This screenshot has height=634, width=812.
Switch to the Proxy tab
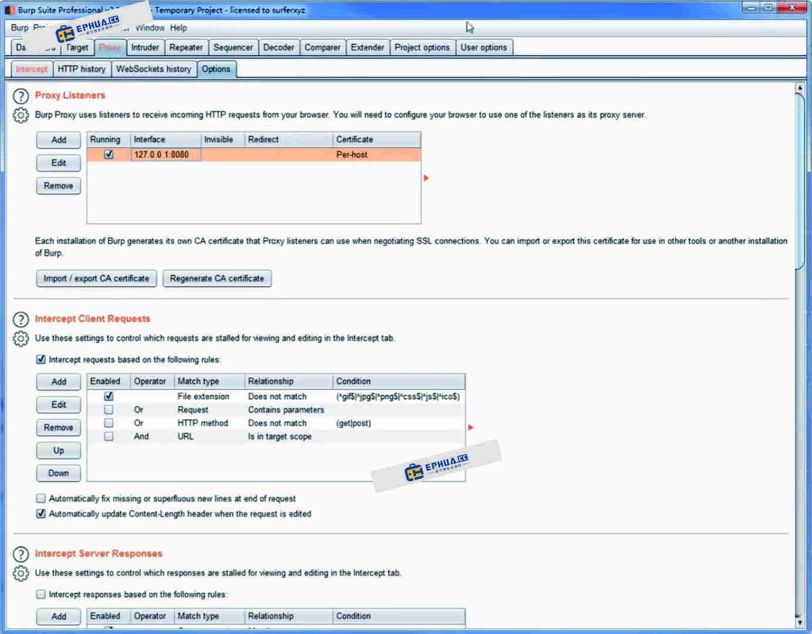(110, 48)
